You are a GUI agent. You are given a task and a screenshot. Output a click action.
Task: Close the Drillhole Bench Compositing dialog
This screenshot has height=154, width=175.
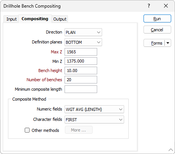tap(166, 6)
